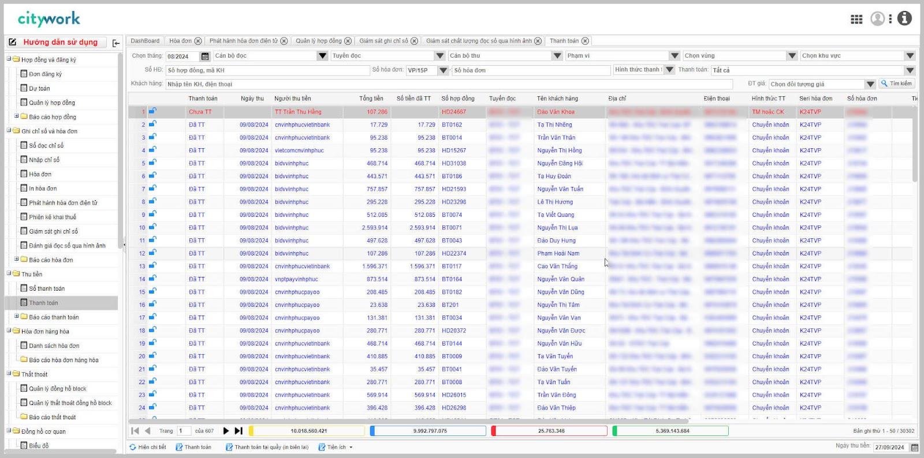Click the user account avatar icon
Screen dimensions: 924x458
pos(877,18)
